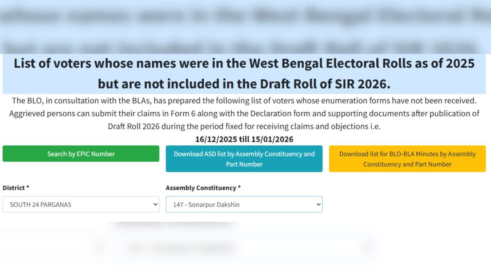Click the line beginning "Aggrieved persons can submit"
Viewport: 491px width, 276px height.
(244, 113)
